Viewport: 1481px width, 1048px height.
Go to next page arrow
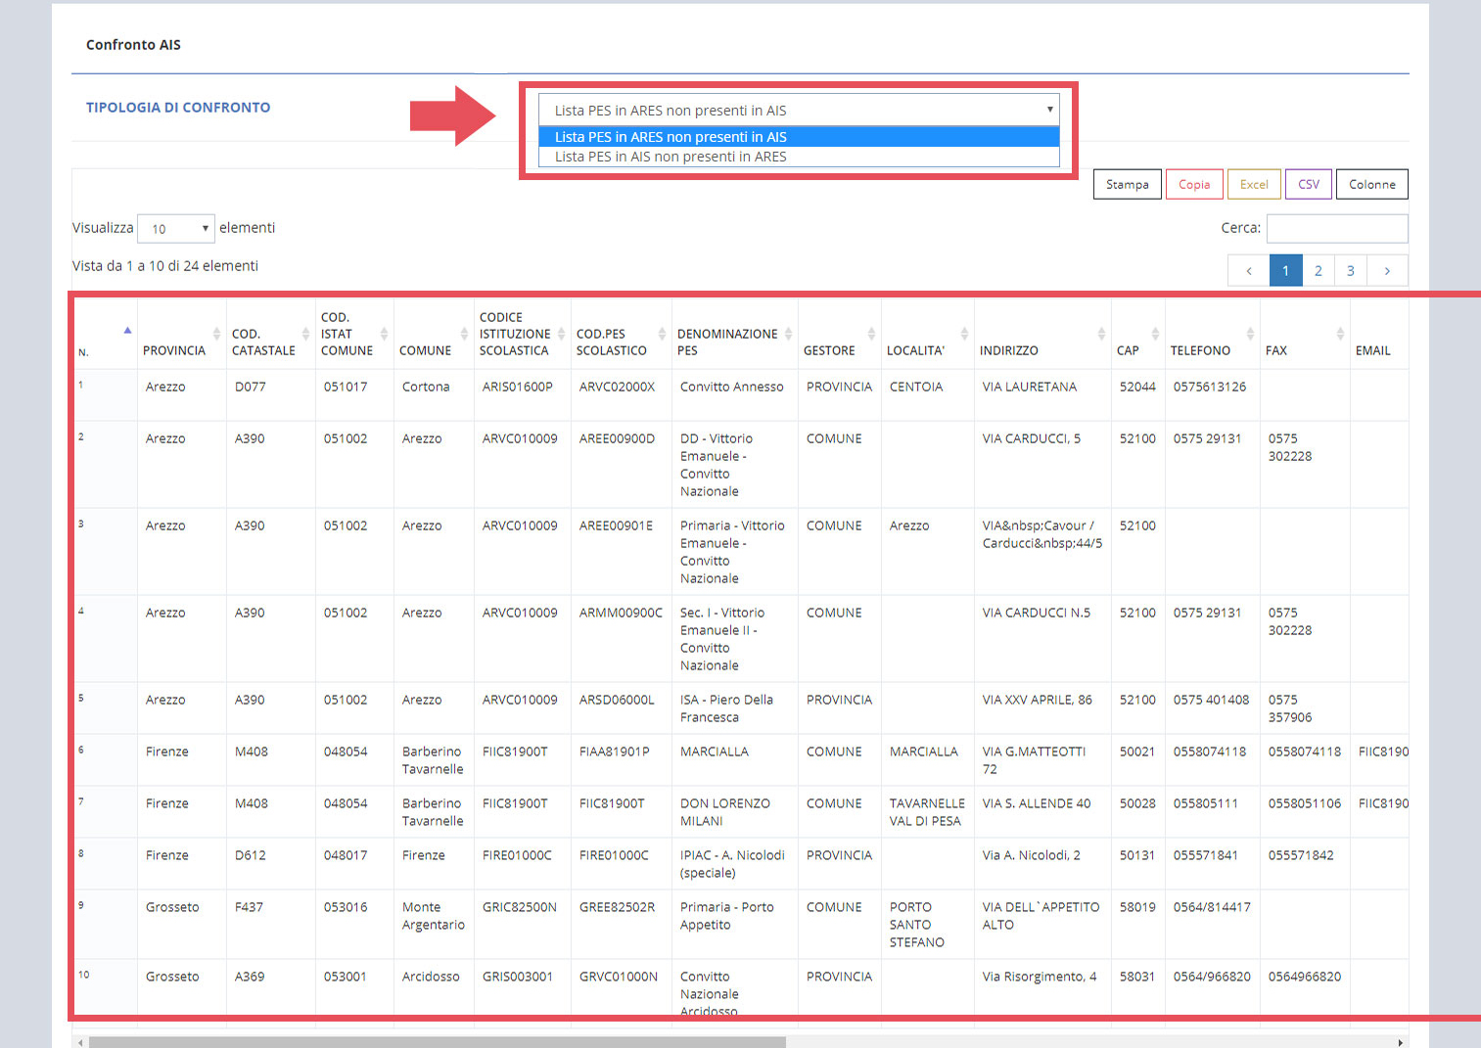1387,271
